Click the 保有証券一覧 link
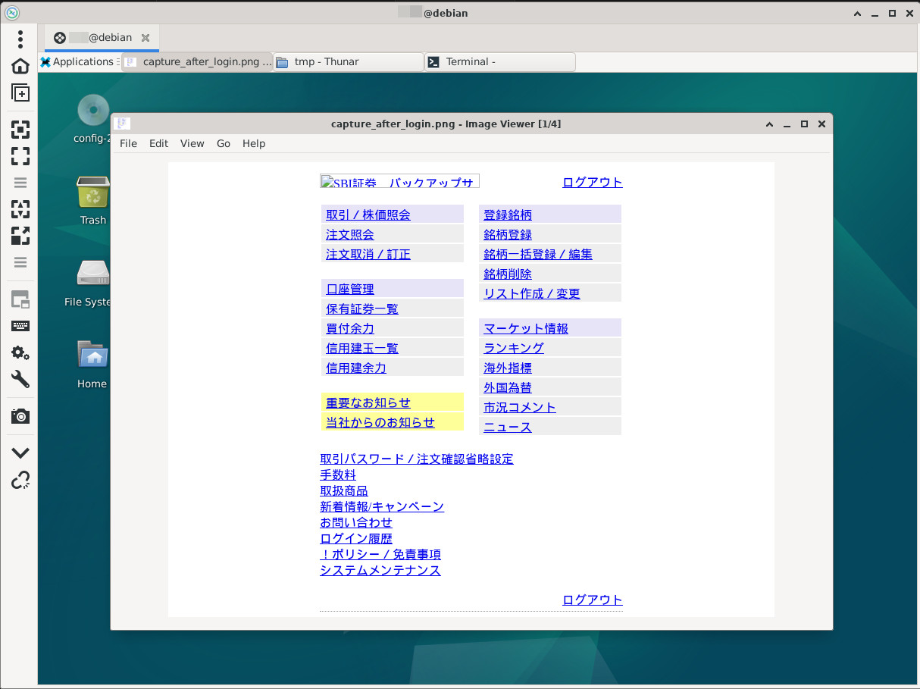 coord(362,308)
